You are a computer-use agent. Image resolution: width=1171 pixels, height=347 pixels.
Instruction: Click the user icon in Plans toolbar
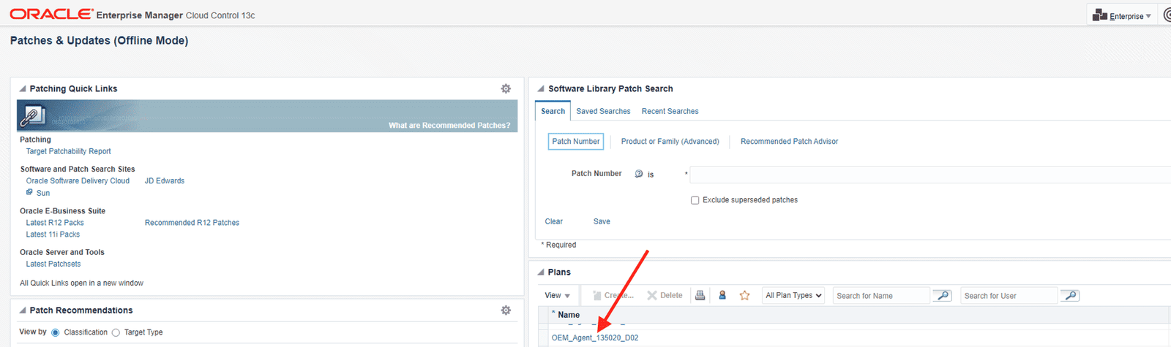tap(722, 295)
